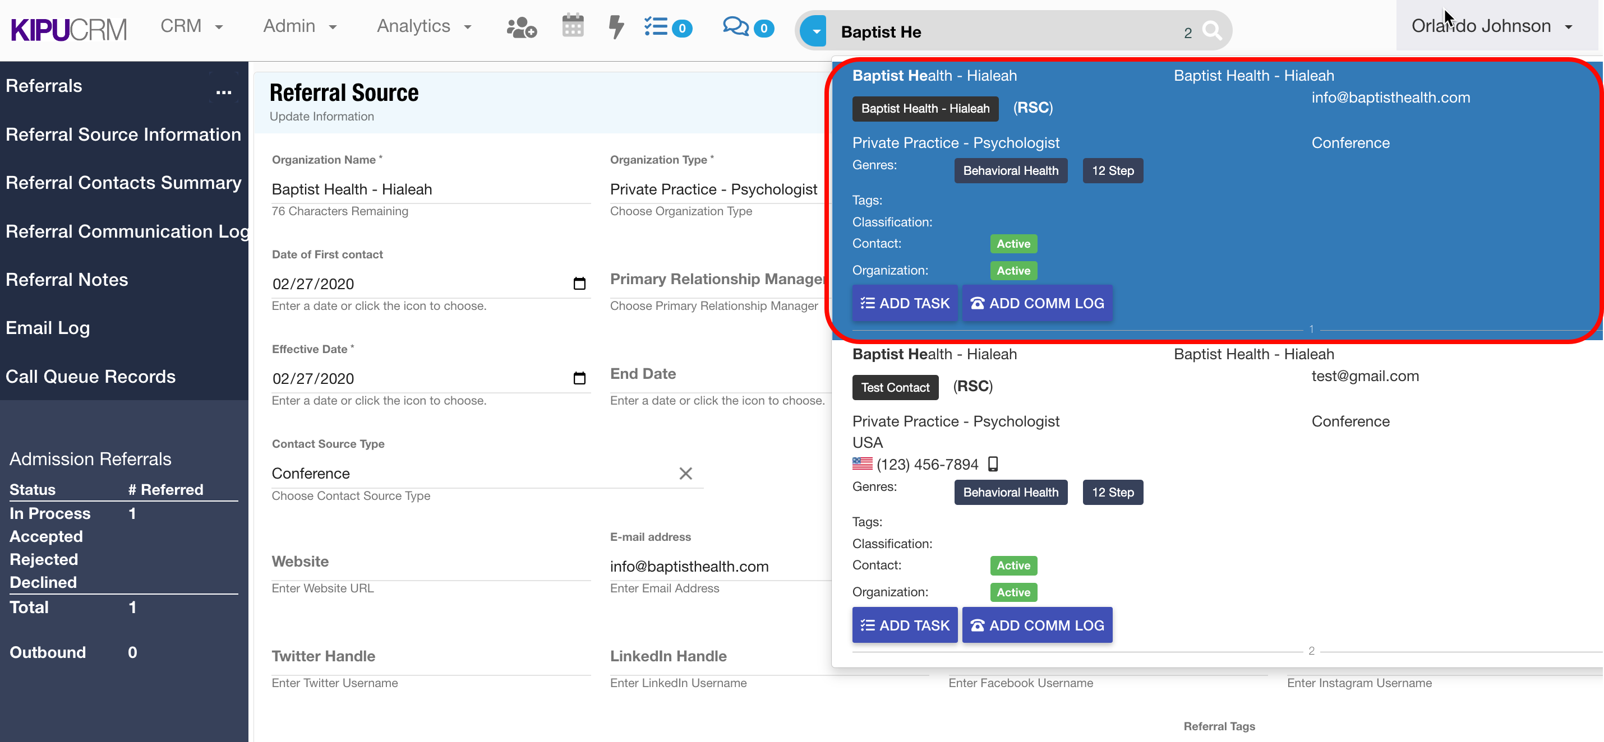
Task: Expand the blue search type dropdown
Action: click(x=814, y=31)
